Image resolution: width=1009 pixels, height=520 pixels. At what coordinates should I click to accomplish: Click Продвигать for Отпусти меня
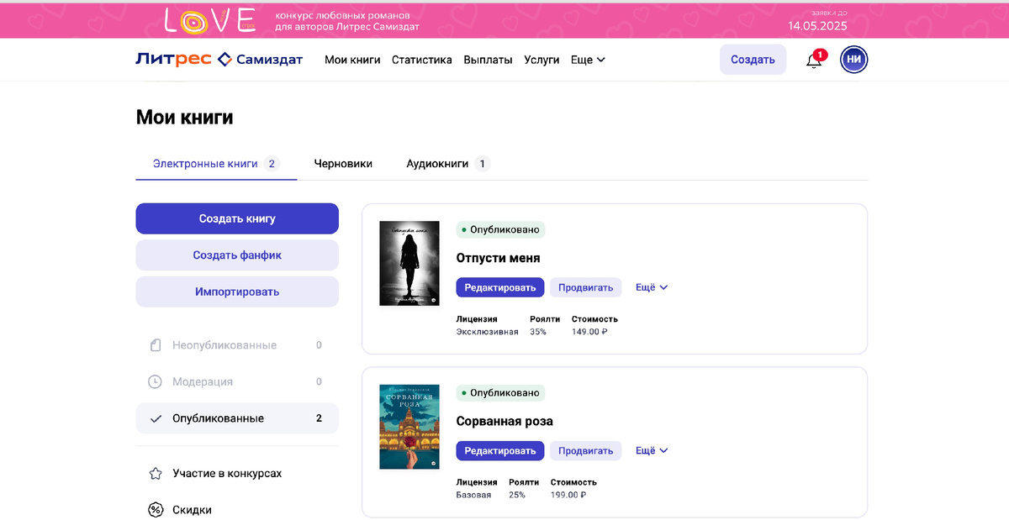tap(586, 287)
